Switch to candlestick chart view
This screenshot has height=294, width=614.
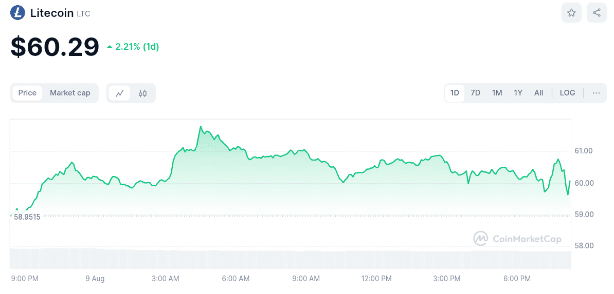tap(142, 93)
